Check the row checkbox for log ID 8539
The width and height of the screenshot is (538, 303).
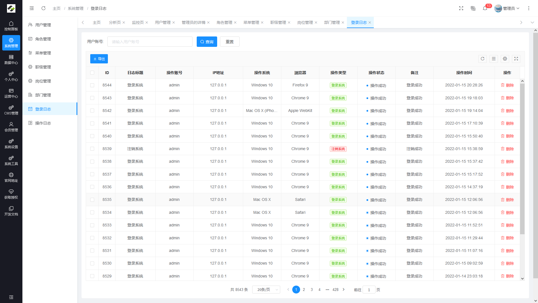click(92, 149)
